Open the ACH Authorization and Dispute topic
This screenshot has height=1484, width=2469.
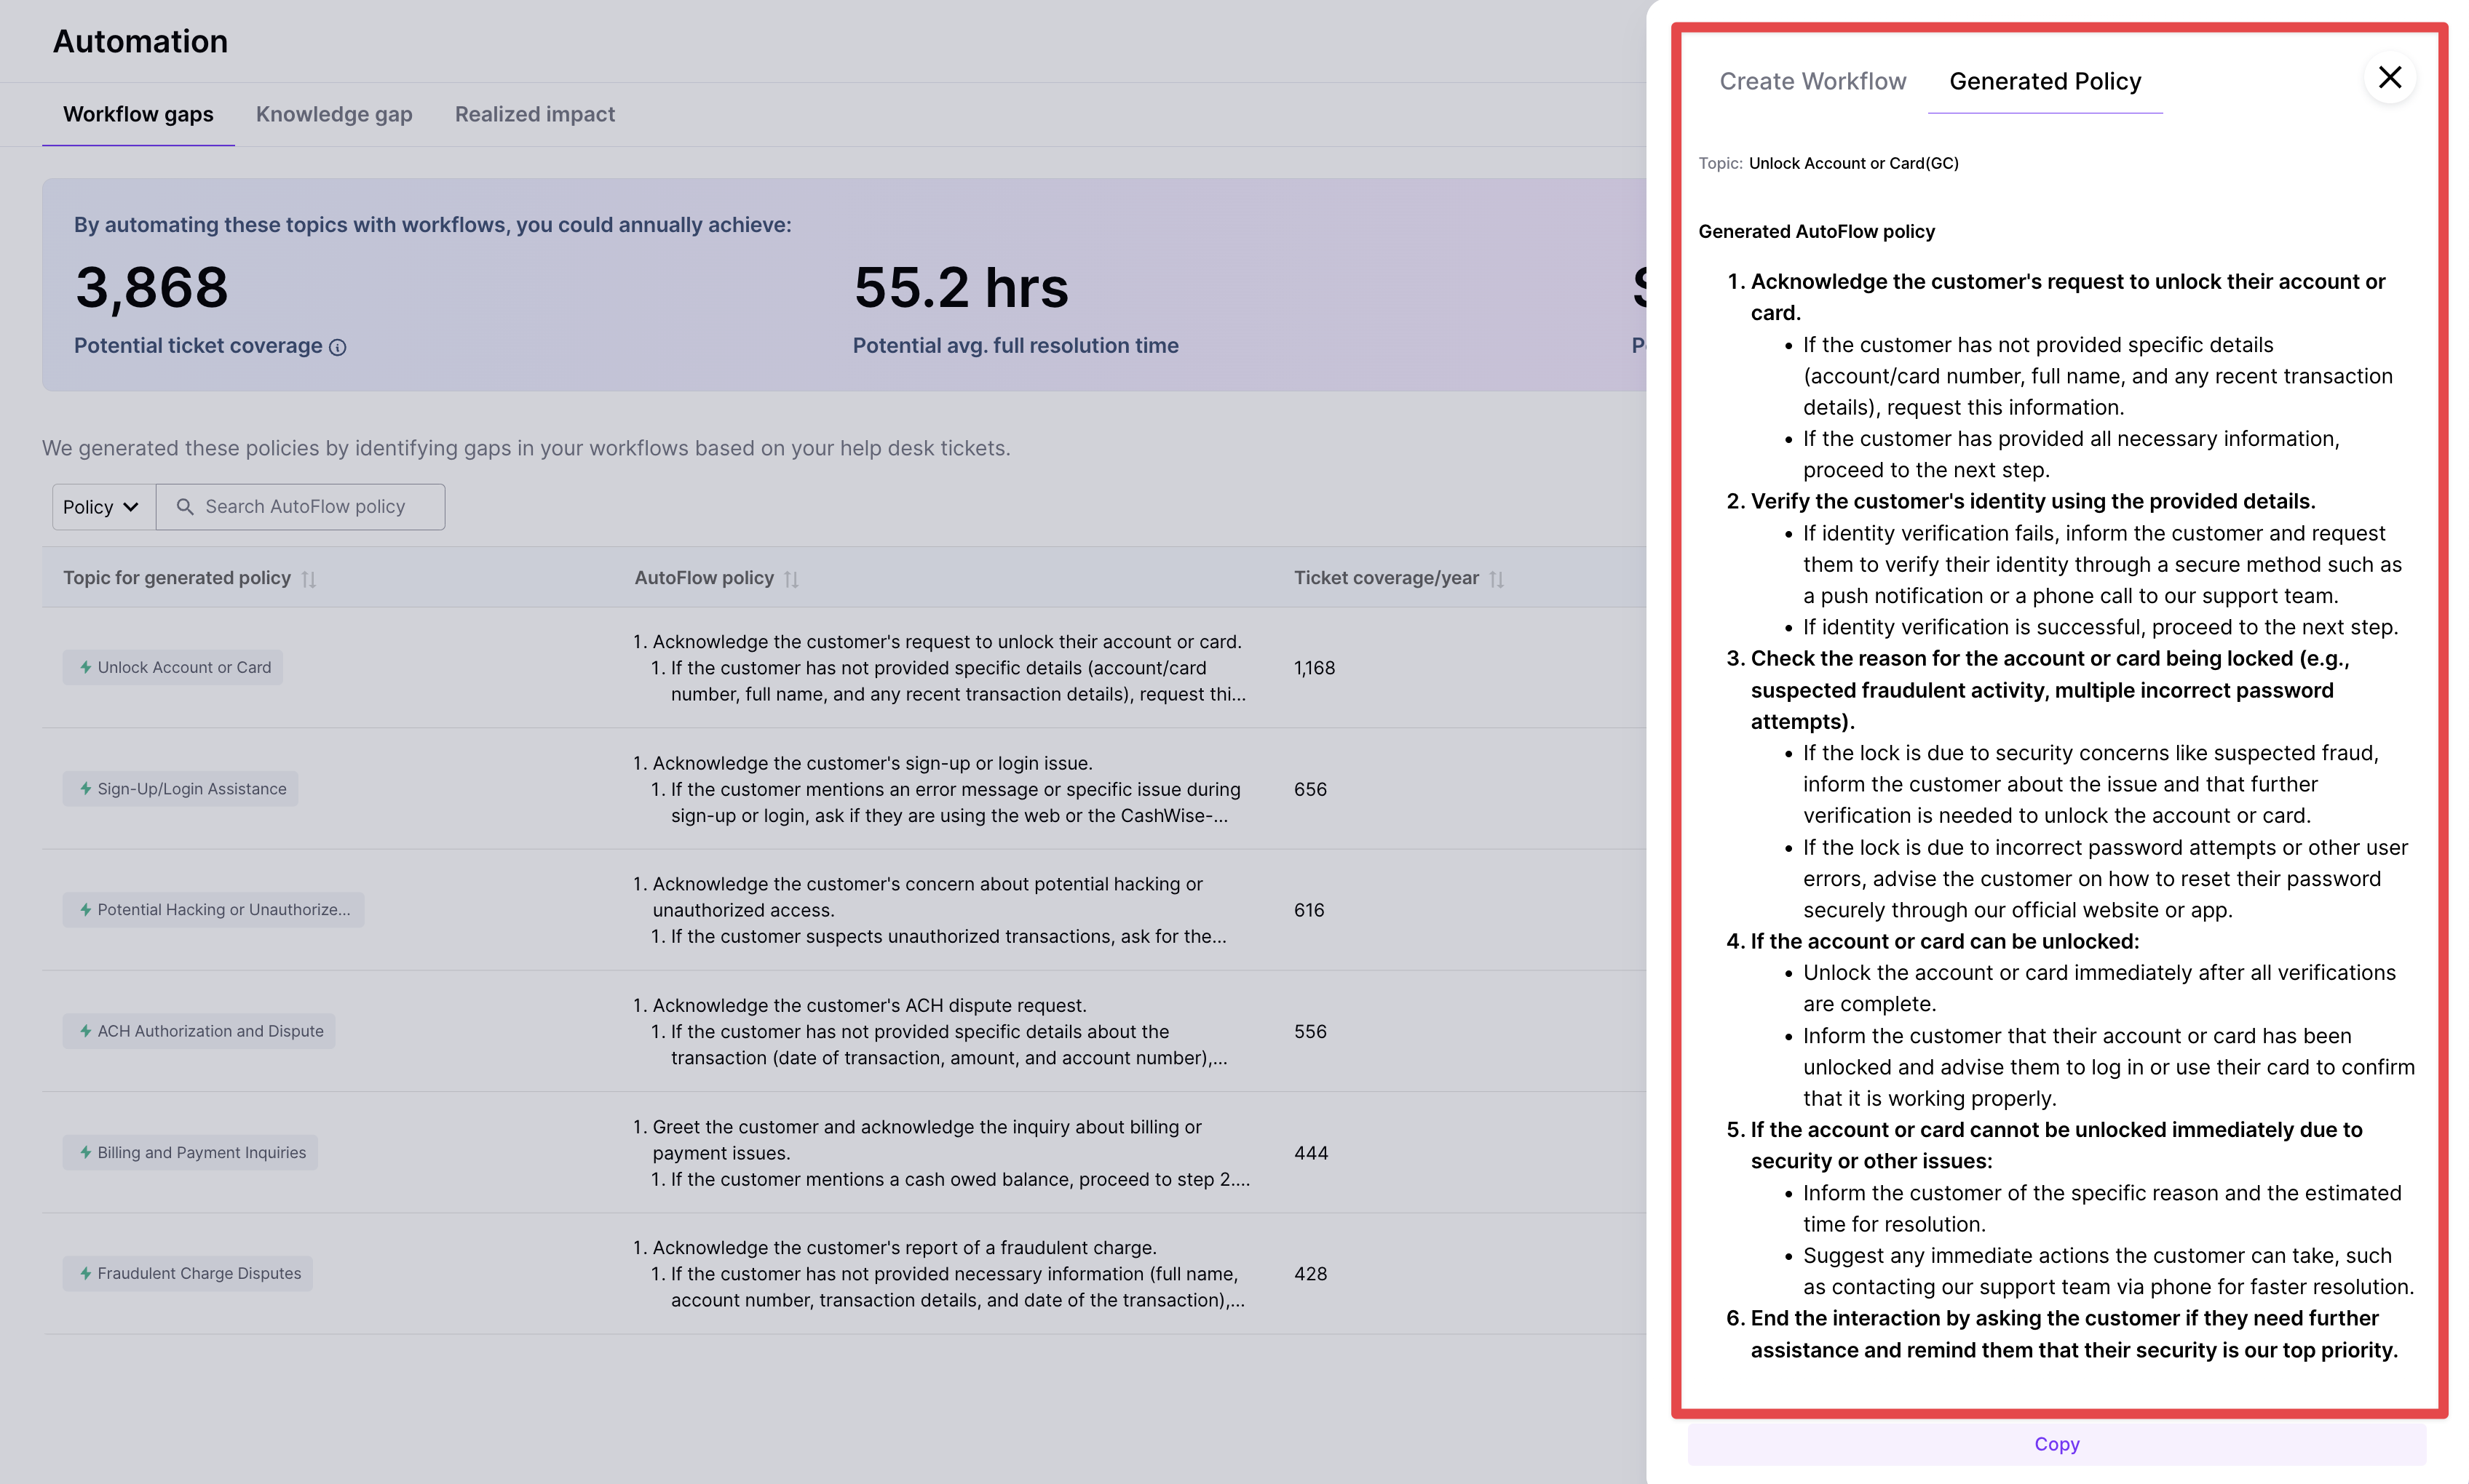pyautogui.click(x=199, y=1031)
